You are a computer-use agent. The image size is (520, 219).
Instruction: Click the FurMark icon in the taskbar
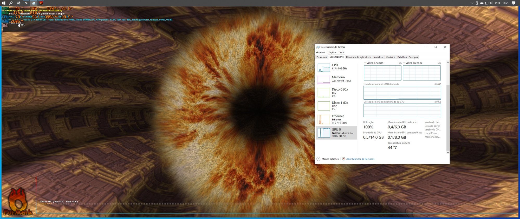(x=41, y=3)
